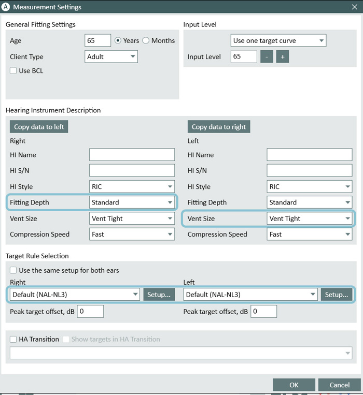This screenshot has height=395, width=363.
Task: Click the app logo in the title bar
Action: [5, 7]
